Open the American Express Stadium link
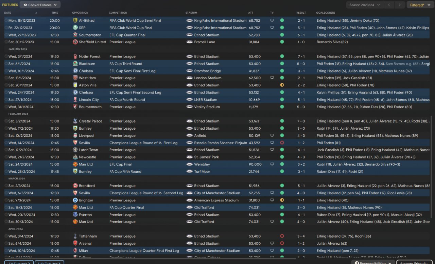This screenshot has height=264, width=435. 216,200
